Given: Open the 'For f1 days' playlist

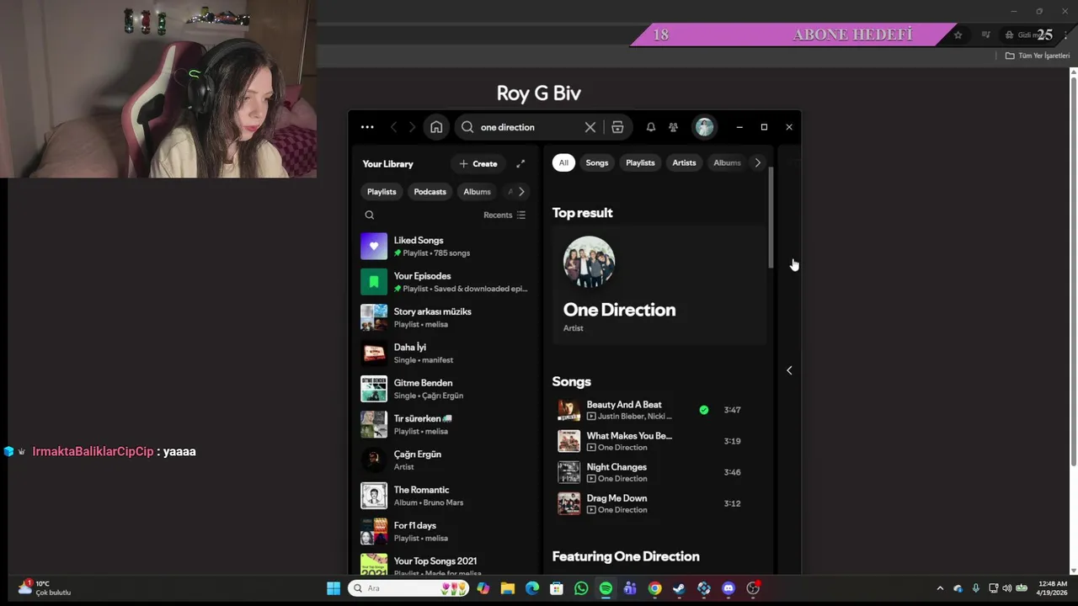Looking at the screenshot, I should [445, 531].
